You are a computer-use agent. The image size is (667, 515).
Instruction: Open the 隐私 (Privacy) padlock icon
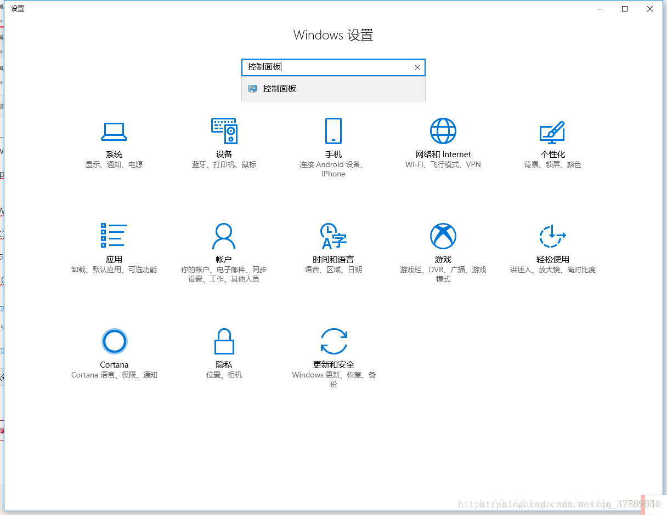pyautogui.click(x=224, y=341)
